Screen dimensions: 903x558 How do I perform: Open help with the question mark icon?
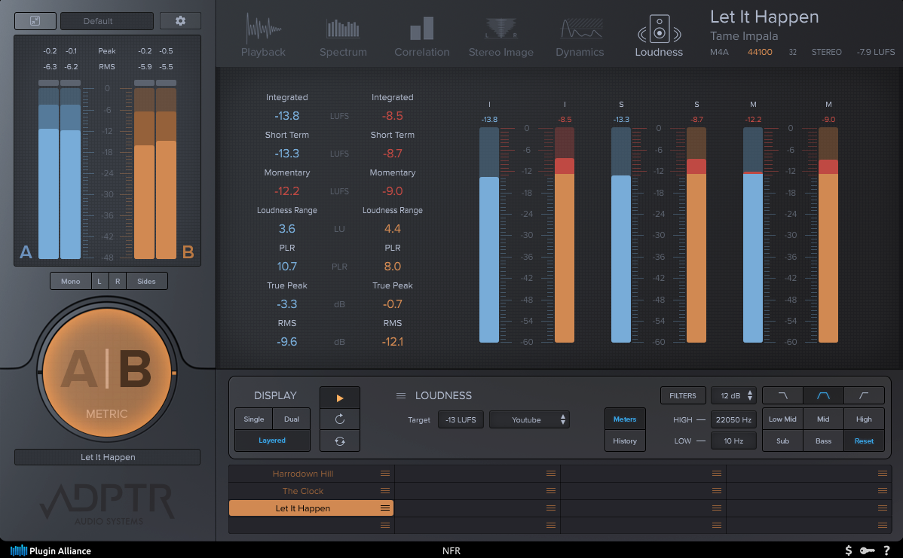[887, 550]
